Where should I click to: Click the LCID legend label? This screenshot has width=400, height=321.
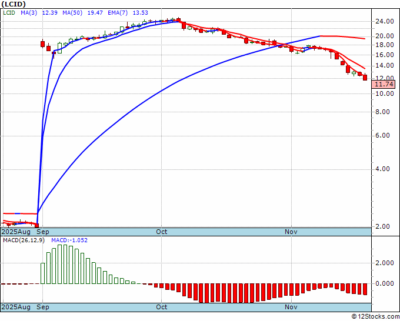coord(9,12)
